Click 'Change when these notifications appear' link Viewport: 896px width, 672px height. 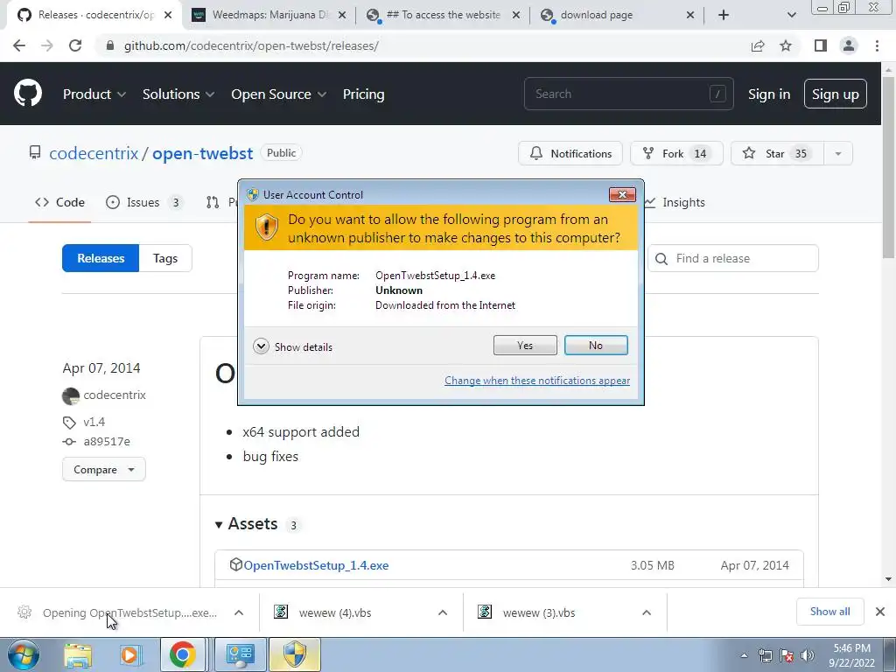tap(537, 381)
